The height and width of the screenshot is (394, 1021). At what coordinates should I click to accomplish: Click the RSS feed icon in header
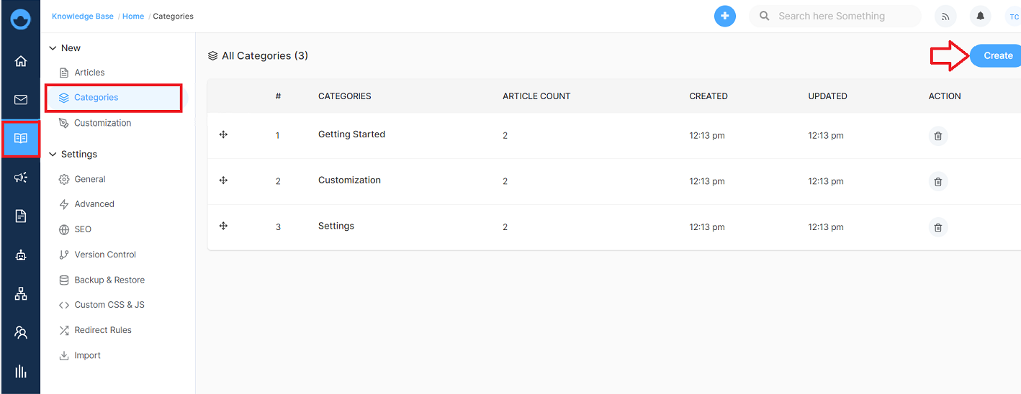(x=945, y=16)
